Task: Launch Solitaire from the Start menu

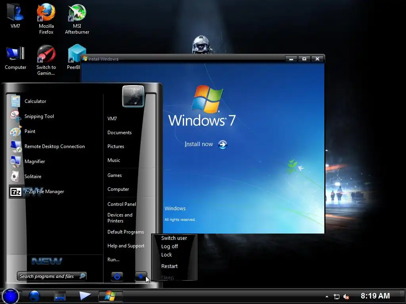Action: pos(33,176)
